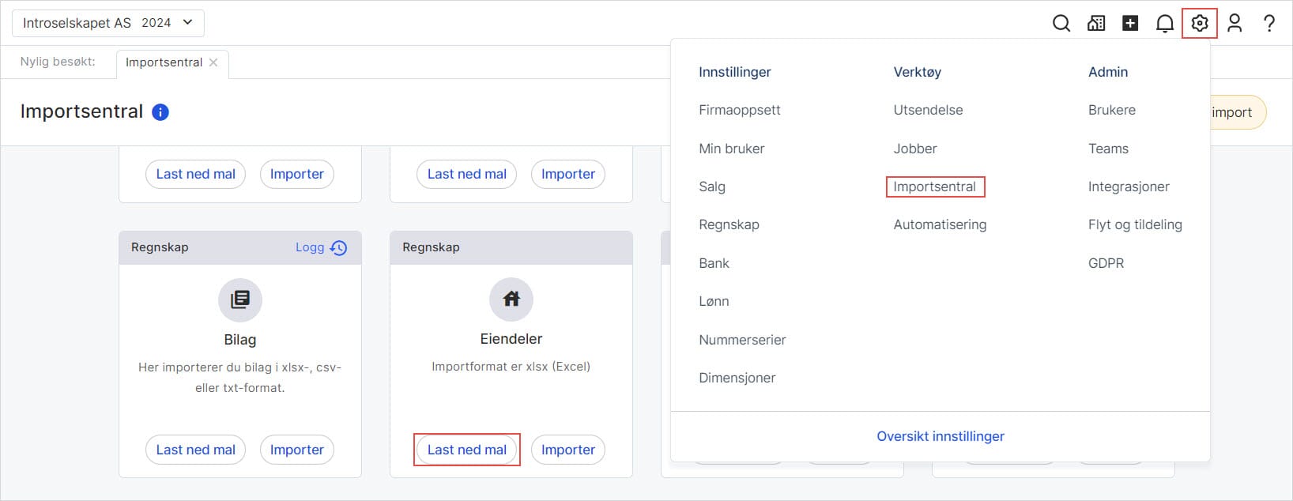1293x501 pixels.
Task: Close the Importsentral recently visited tab
Action: [x=213, y=62]
